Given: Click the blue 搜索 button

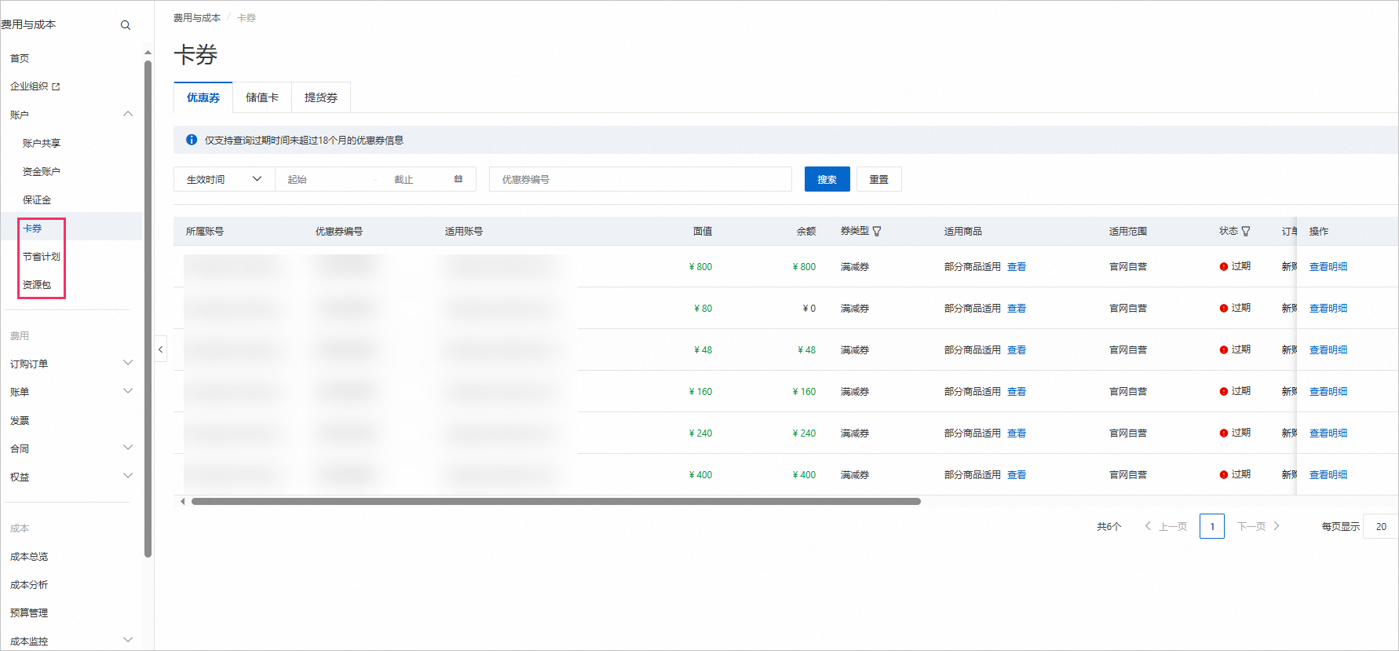Looking at the screenshot, I should (827, 179).
